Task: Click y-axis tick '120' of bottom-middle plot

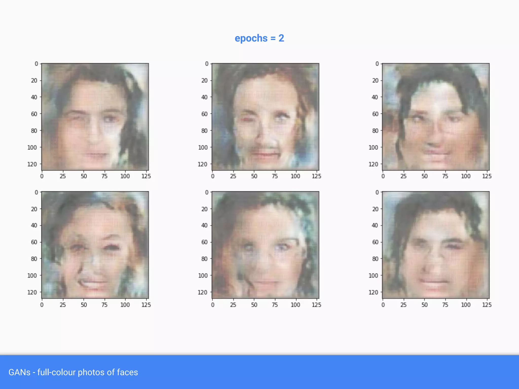Action: (x=202, y=292)
